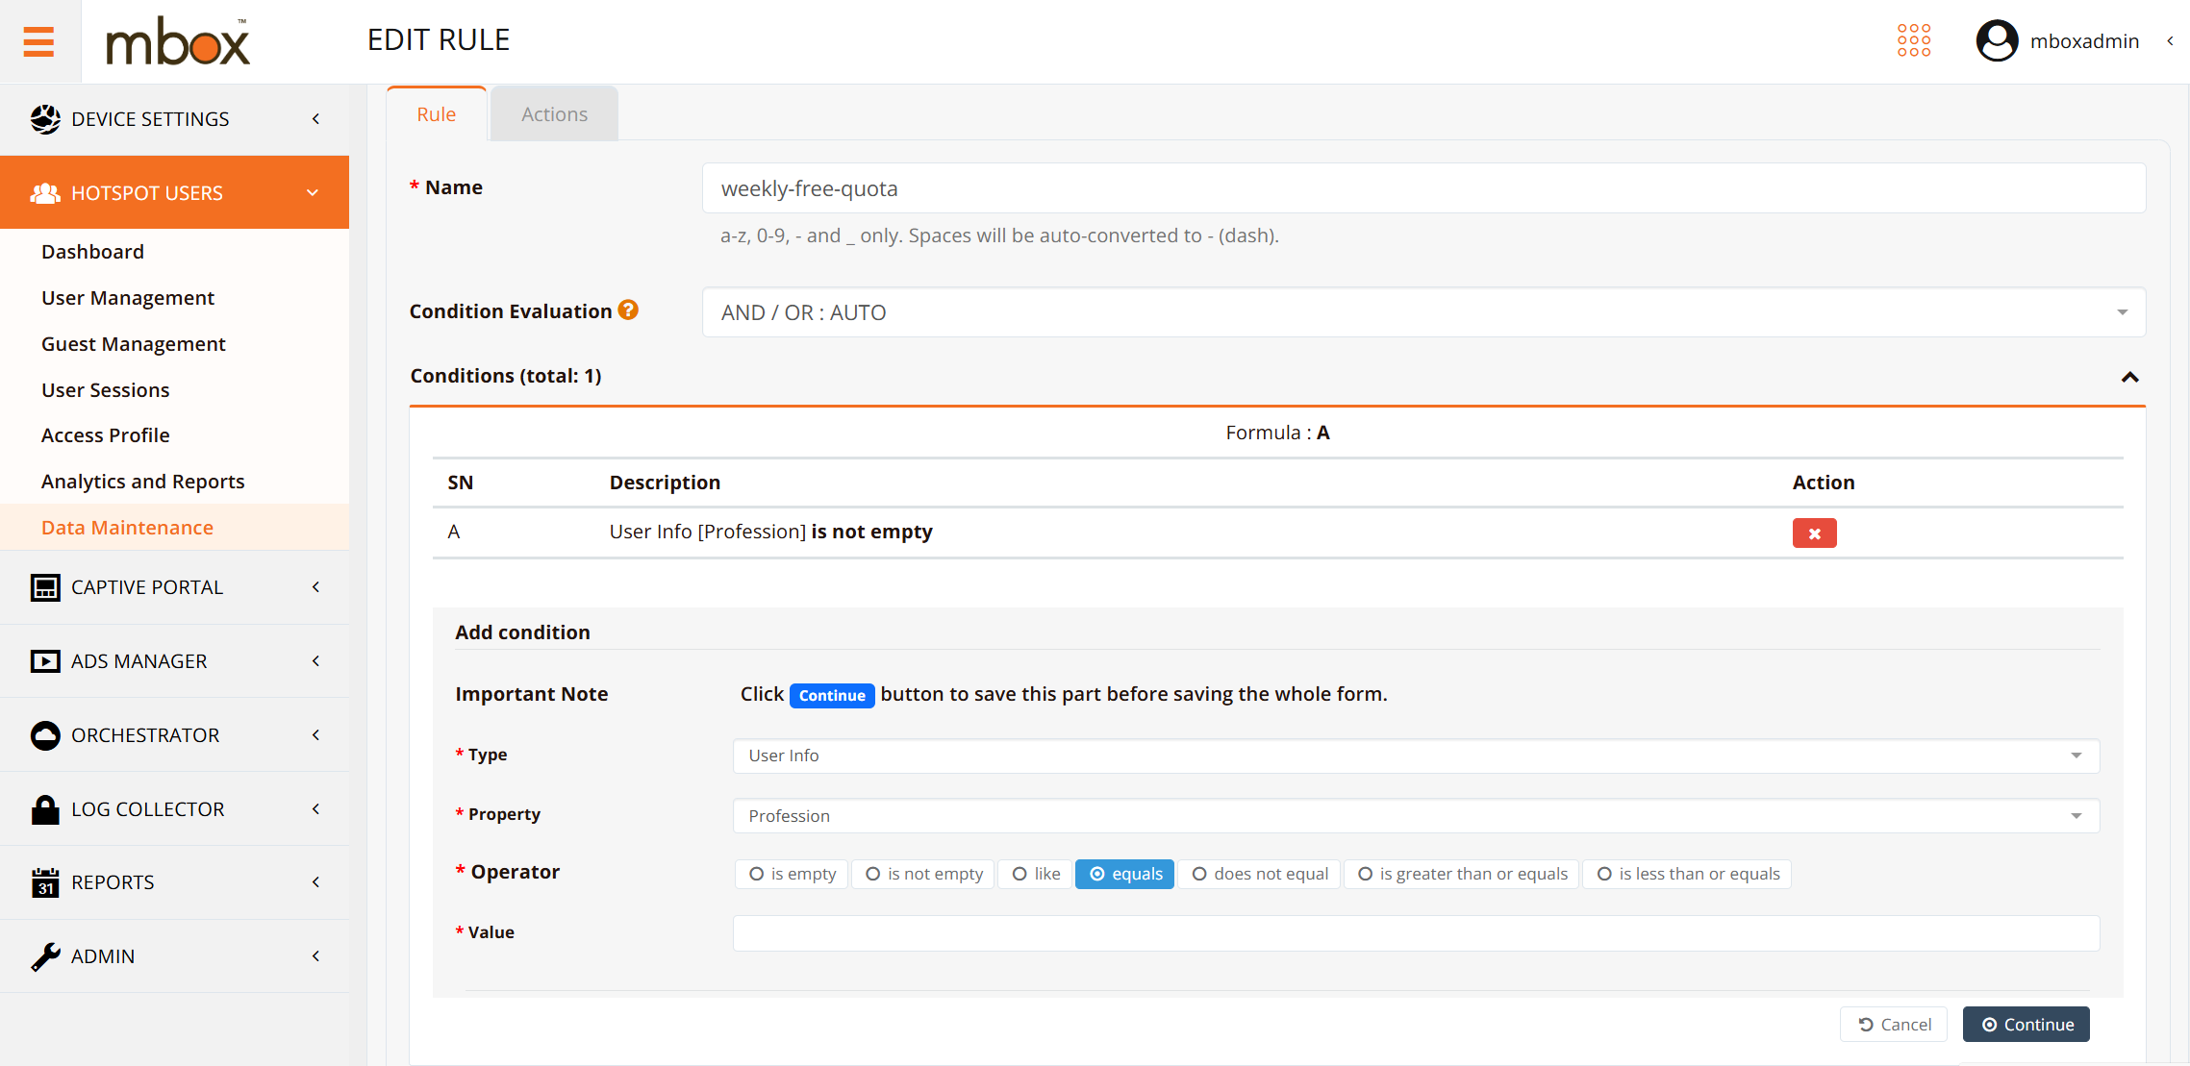Click the hamburger menu icon
The image size is (2190, 1066).
coord(38,41)
